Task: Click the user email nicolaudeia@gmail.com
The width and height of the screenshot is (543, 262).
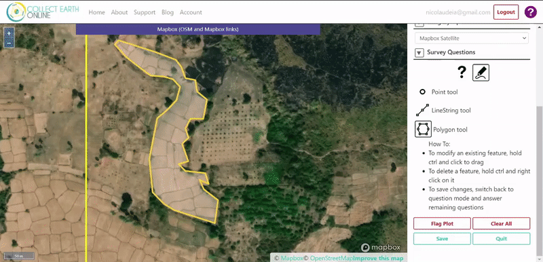Action: 457,12
